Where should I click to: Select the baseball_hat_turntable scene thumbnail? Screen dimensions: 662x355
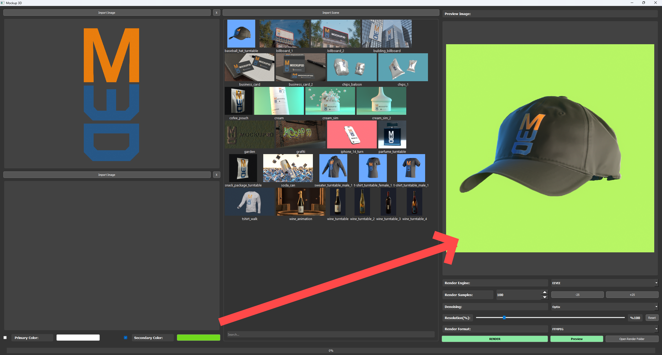point(241,34)
